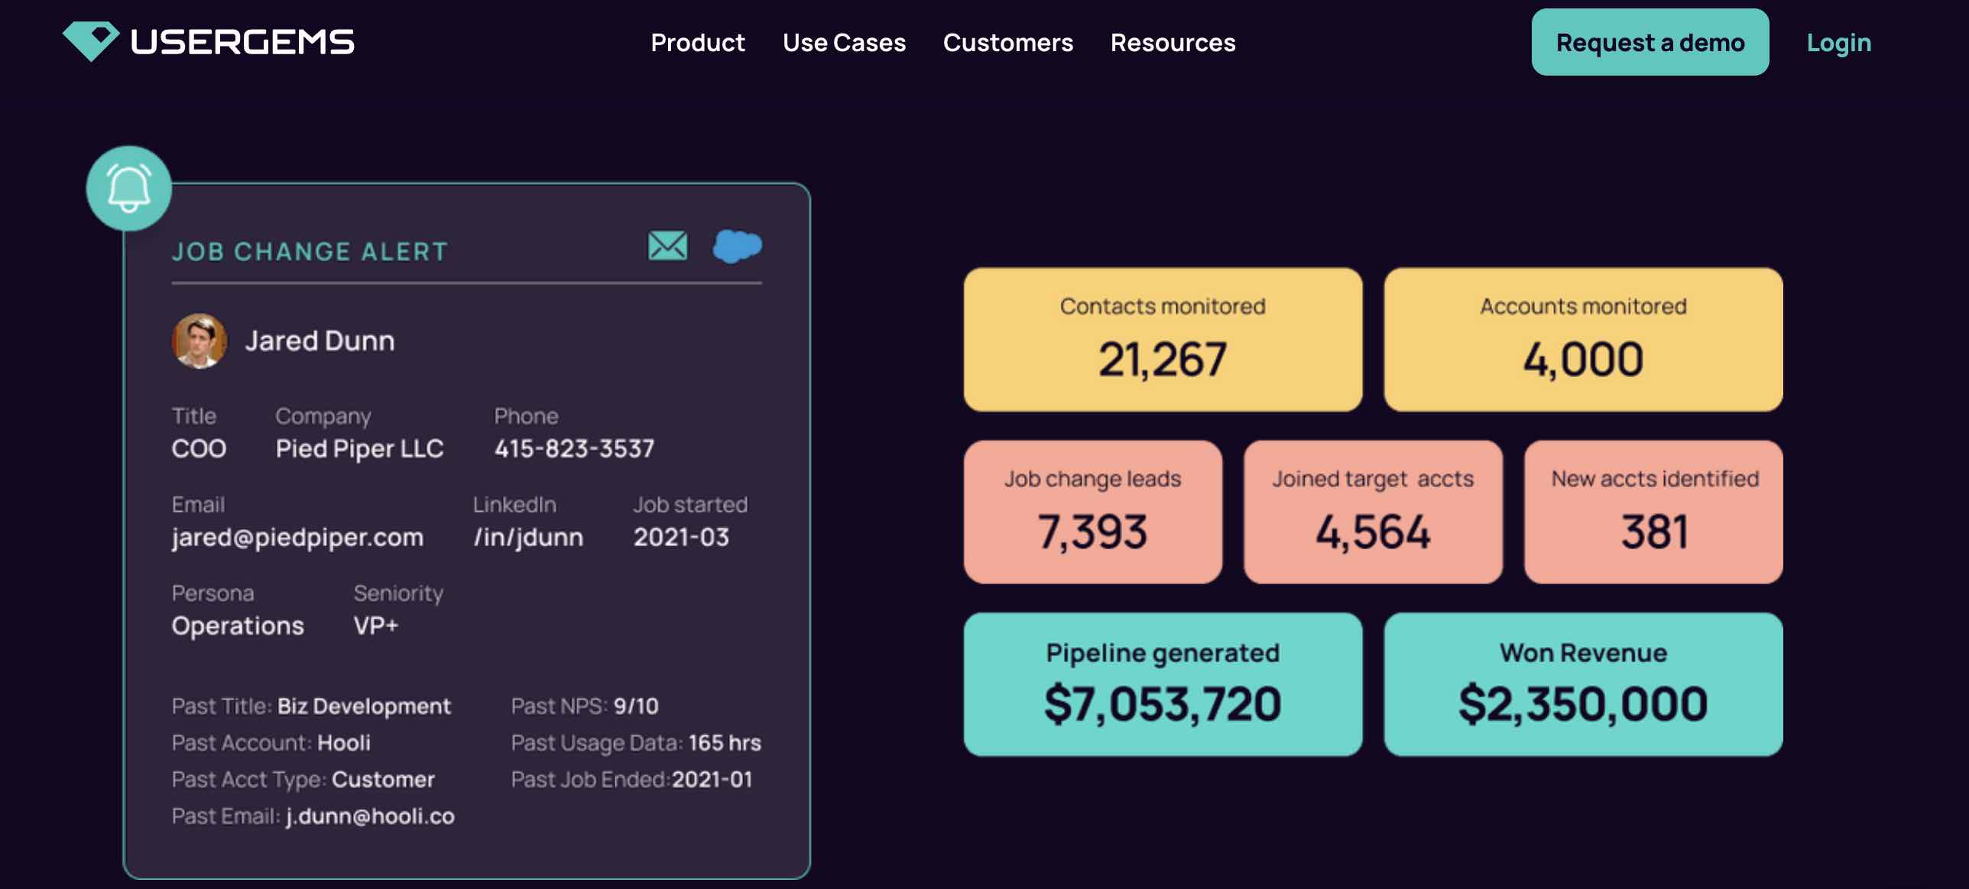
Task: Open the Resources menu
Action: (1173, 43)
